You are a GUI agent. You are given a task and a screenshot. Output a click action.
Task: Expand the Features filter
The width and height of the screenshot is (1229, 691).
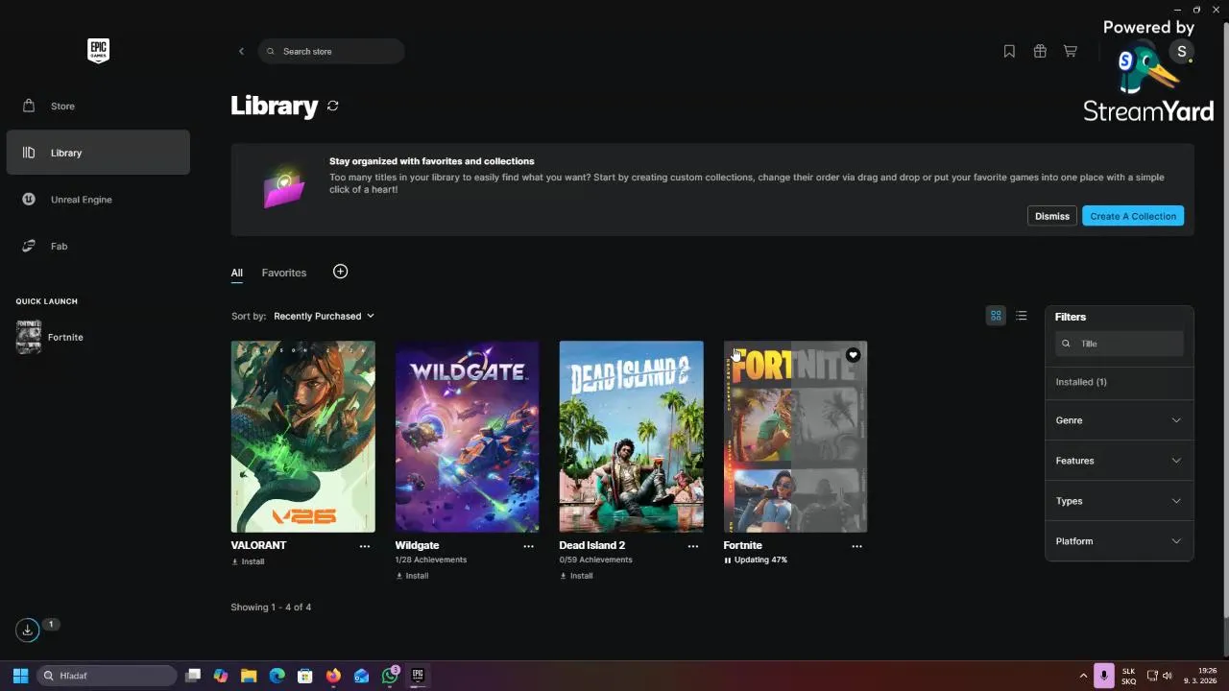click(1119, 461)
